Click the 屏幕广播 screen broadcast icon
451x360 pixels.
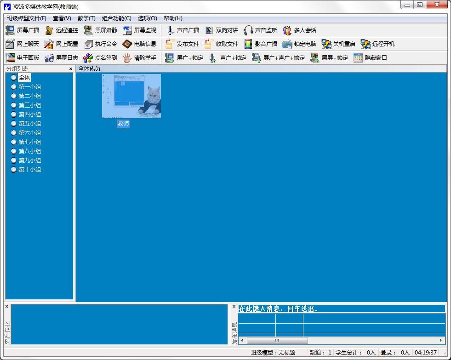10,30
